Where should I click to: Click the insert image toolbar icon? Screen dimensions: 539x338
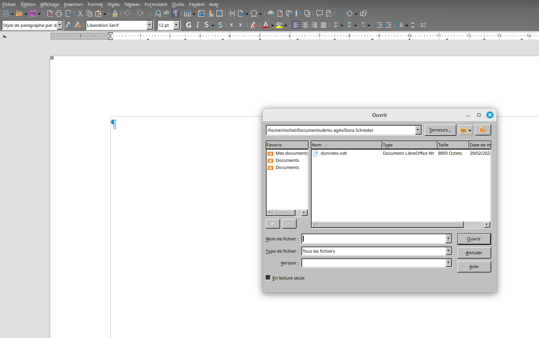[x=201, y=14]
